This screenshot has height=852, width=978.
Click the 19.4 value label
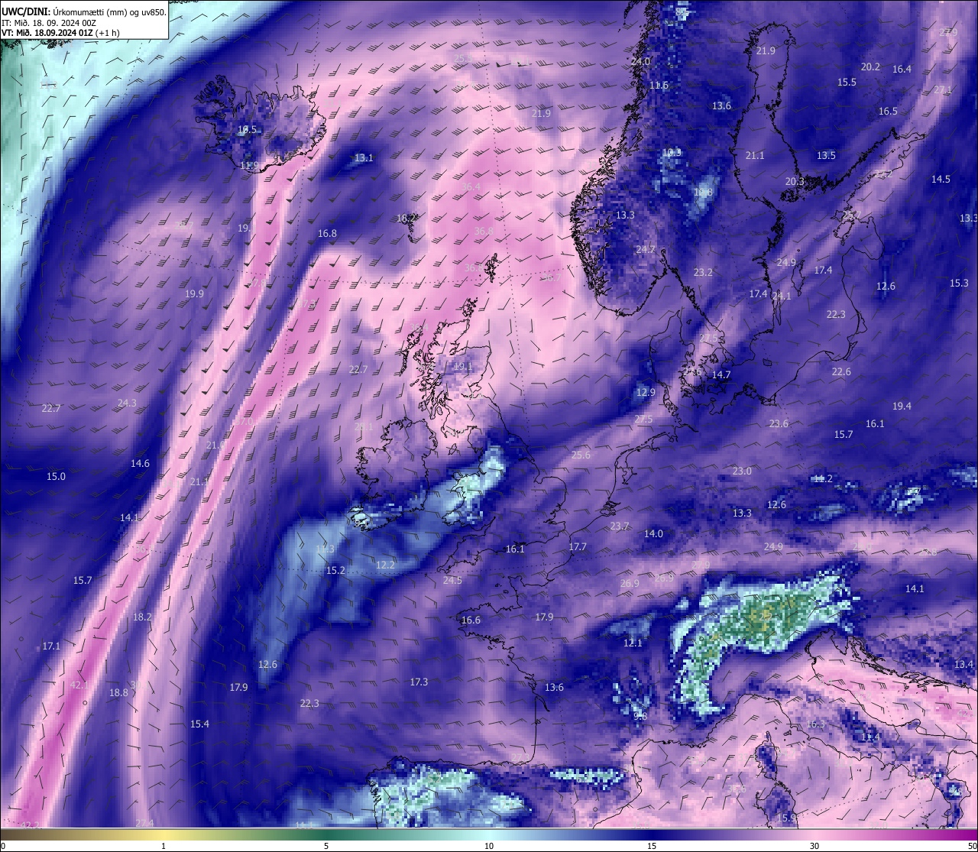[x=902, y=407]
